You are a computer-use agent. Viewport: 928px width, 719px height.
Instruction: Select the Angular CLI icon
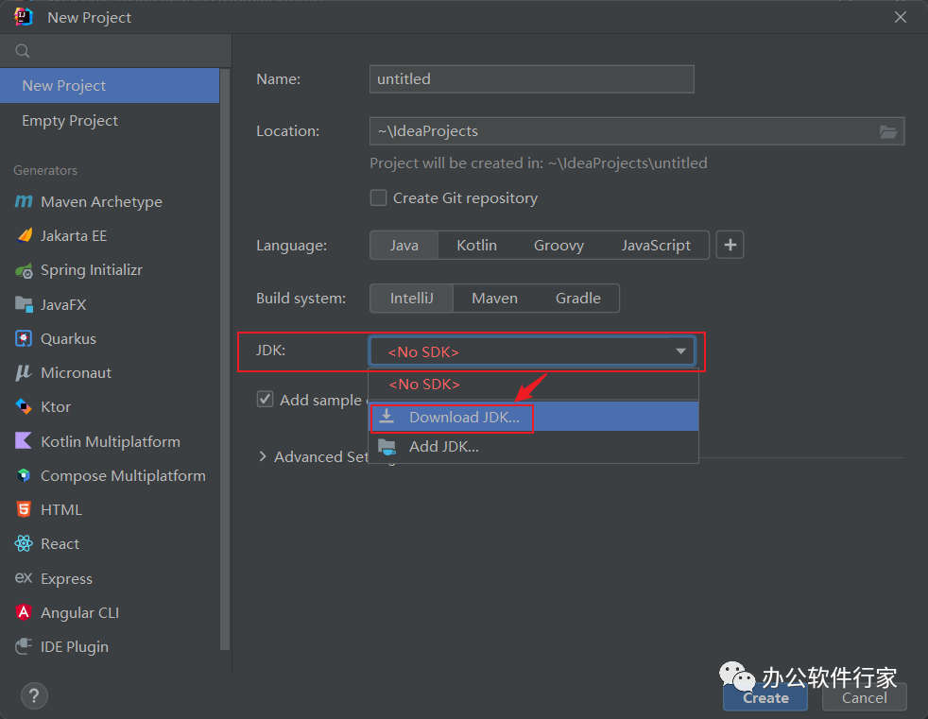click(x=24, y=613)
